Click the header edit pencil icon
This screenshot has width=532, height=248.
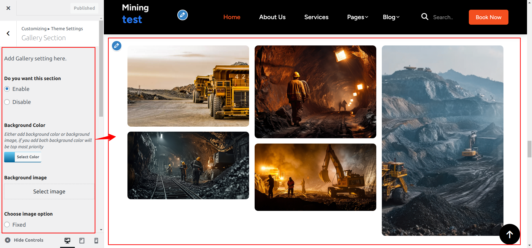coord(182,15)
